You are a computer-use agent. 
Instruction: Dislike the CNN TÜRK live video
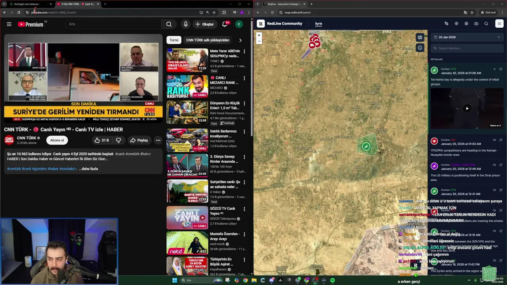[x=118, y=140]
